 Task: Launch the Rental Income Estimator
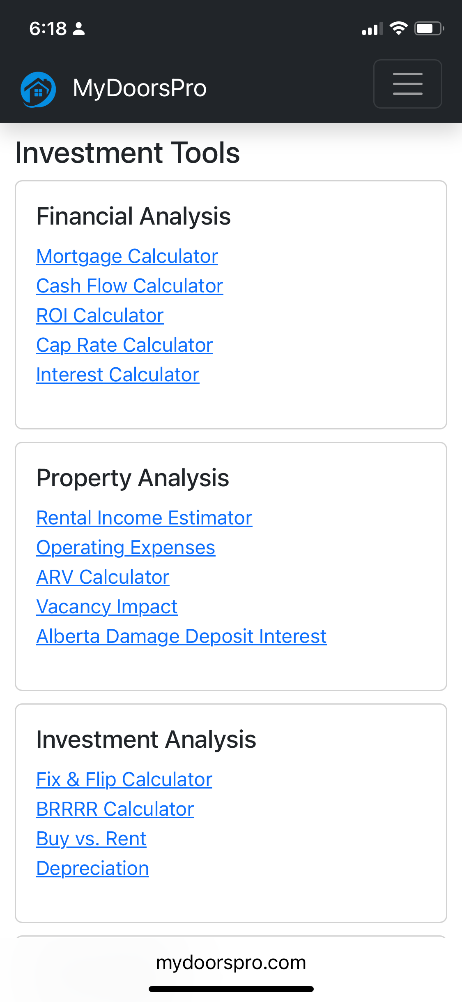[x=144, y=518]
